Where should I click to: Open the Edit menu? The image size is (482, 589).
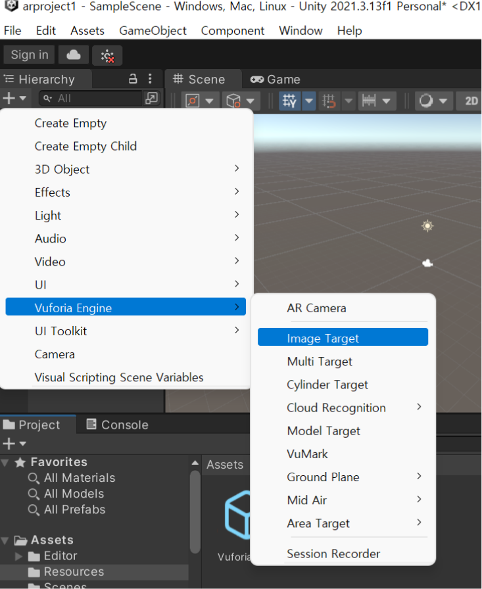tap(46, 30)
